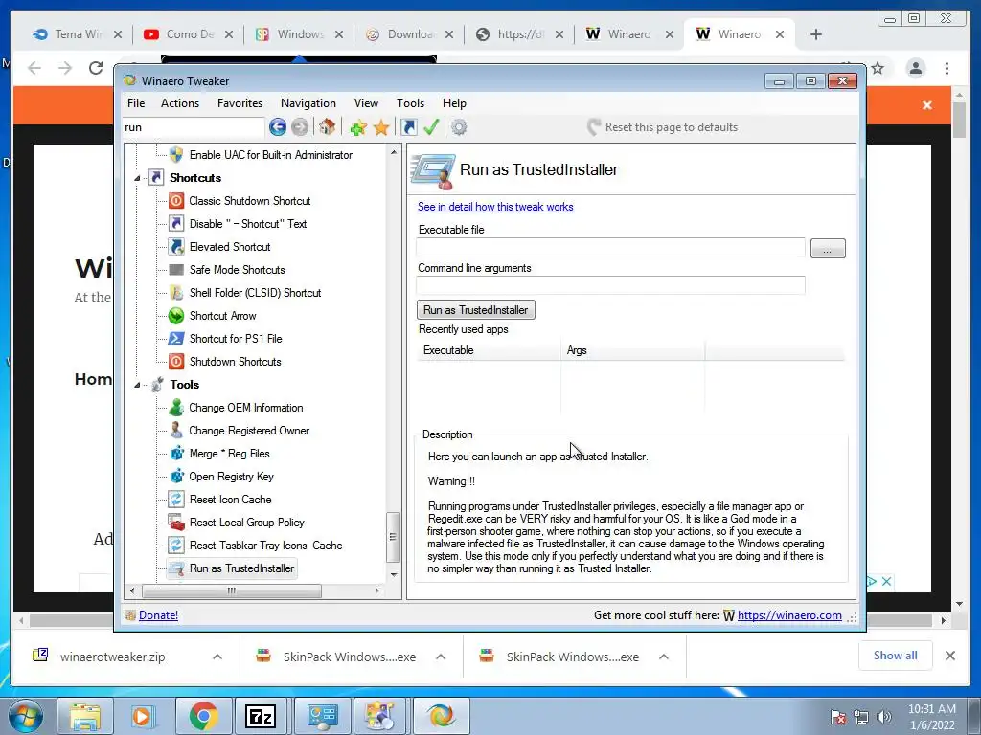Click Run as TrustedInstaller button
The height and width of the screenshot is (735, 981).
(475, 310)
